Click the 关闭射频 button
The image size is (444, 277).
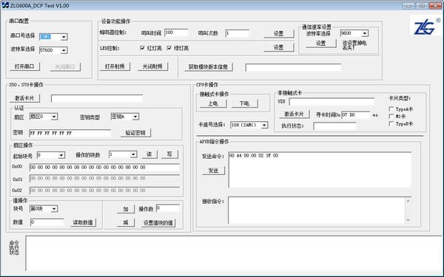tap(152, 66)
